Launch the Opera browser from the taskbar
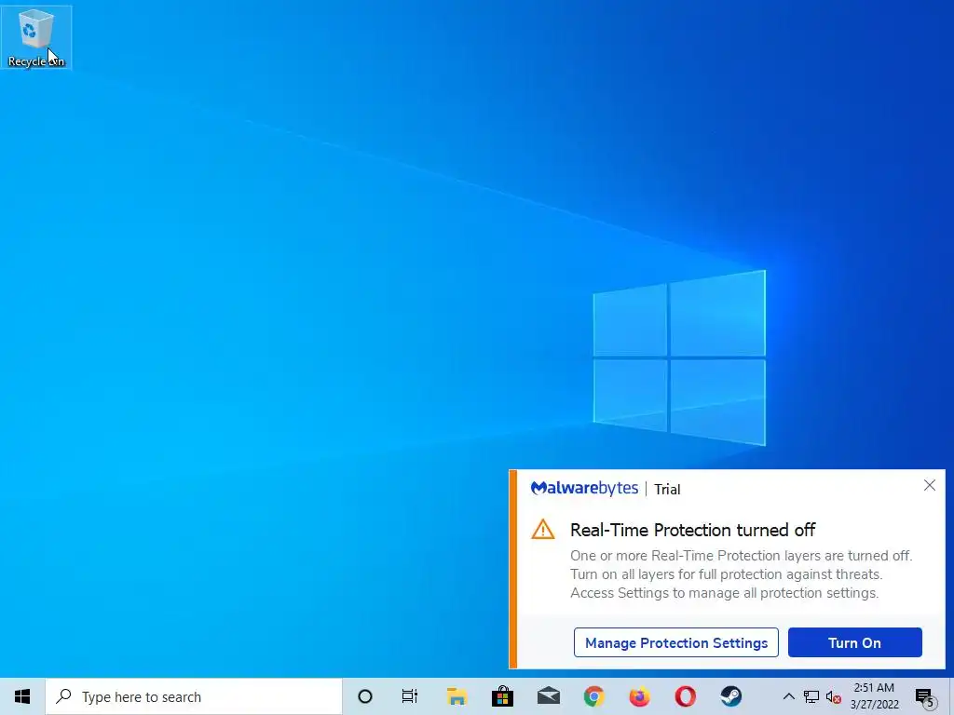This screenshot has height=715, width=954. [685, 696]
